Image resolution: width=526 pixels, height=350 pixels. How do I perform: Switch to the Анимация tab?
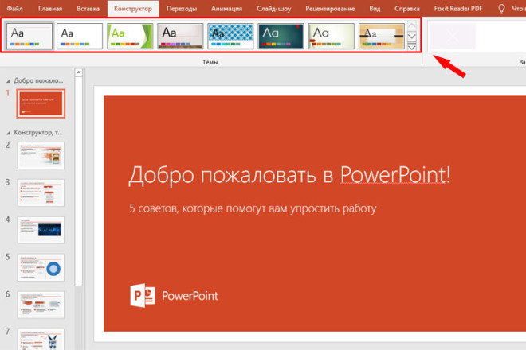pos(226,9)
